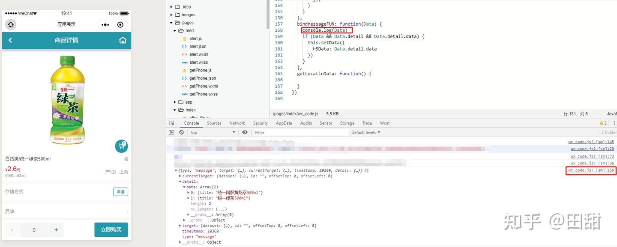Open getPhone.js file
Viewport: 617px width, 247px height.
[200, 70]
